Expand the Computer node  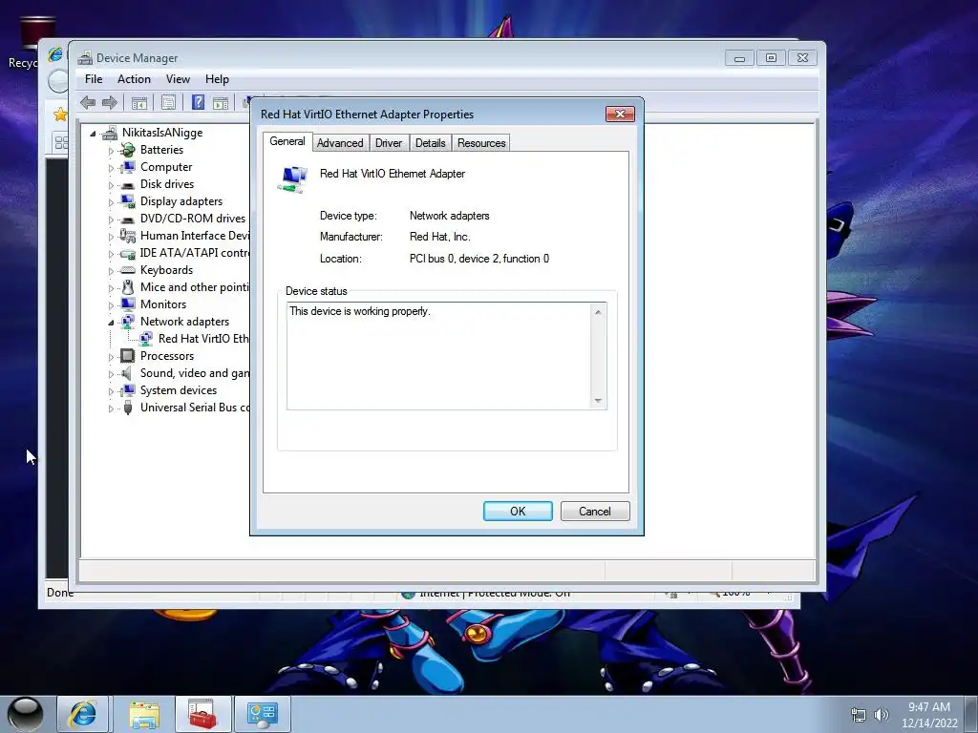point(111,168)
